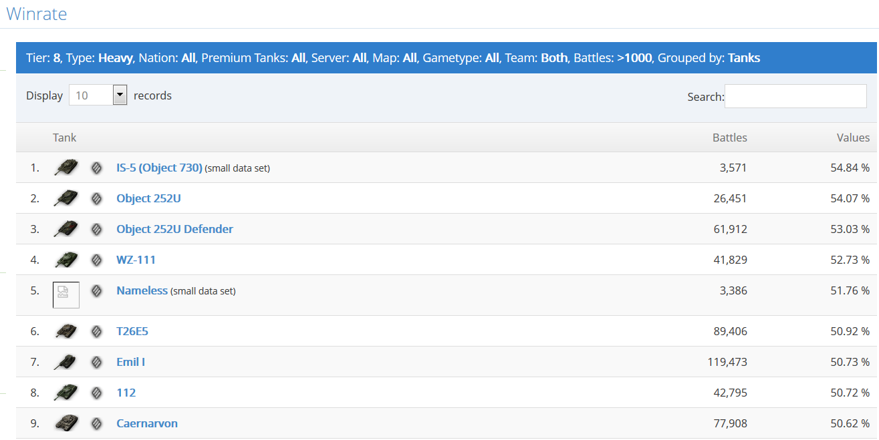879x440 pixels.
Task: Open the Caernarvon tank link
Action: pyautogui.click(x=147, y=423)
